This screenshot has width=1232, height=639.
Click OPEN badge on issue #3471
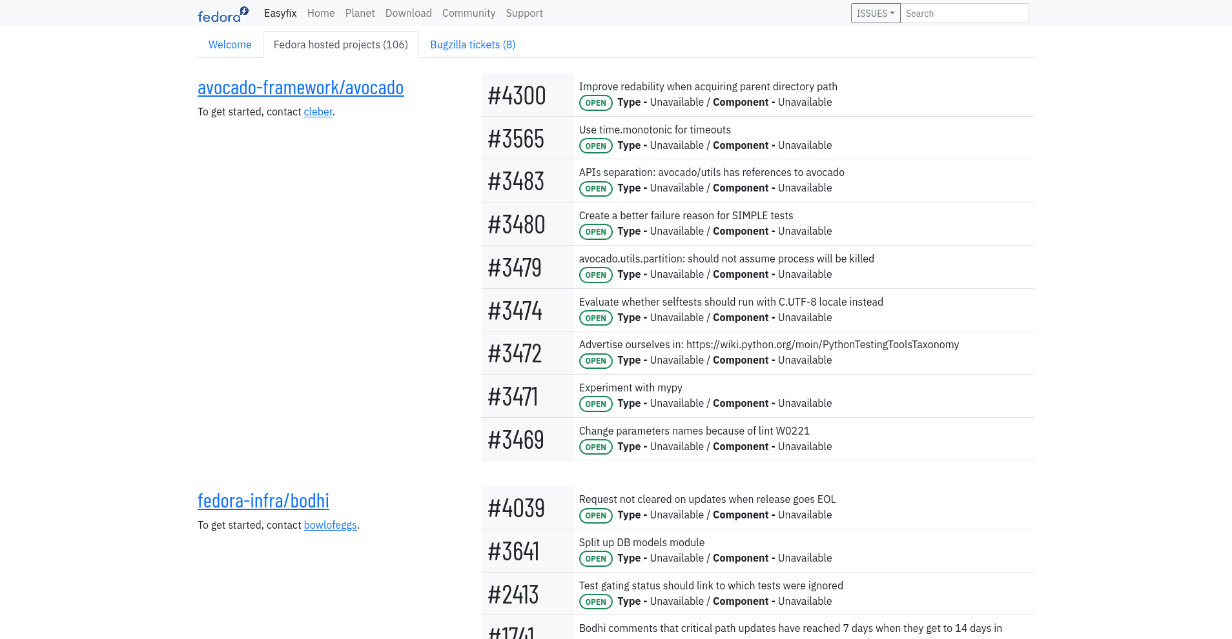click(x=595, y=404)
